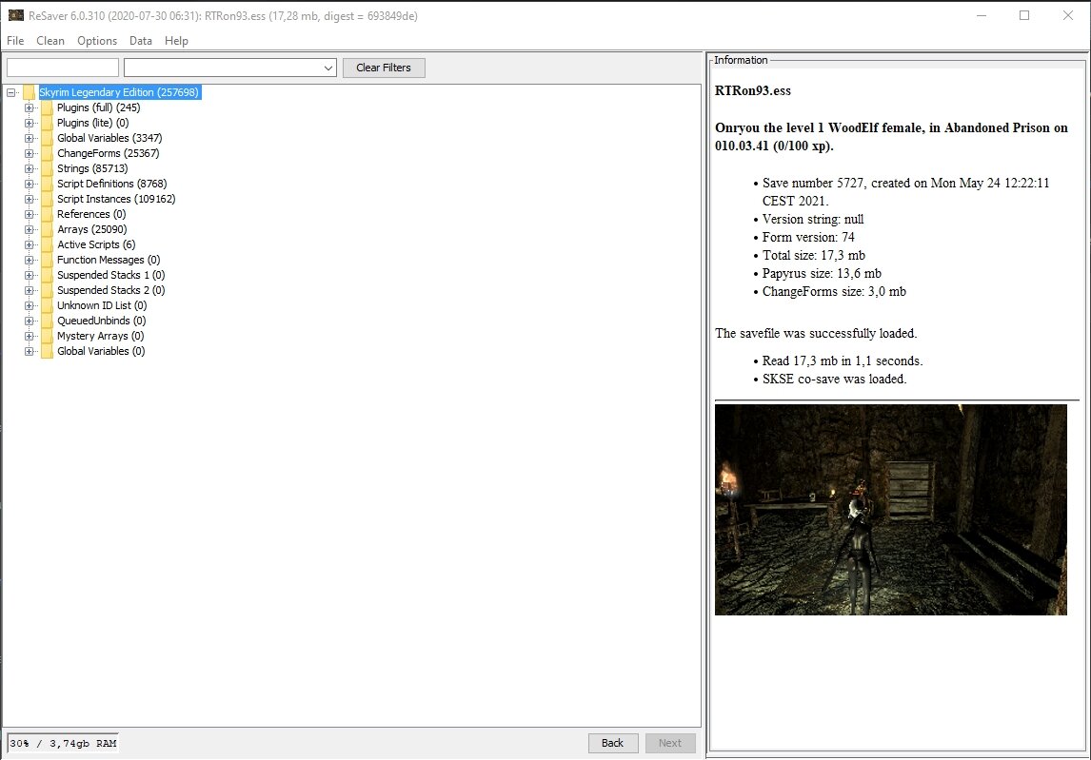Expand the Strings node
This screenshot has width=1091, height=760.
(30, 169)
